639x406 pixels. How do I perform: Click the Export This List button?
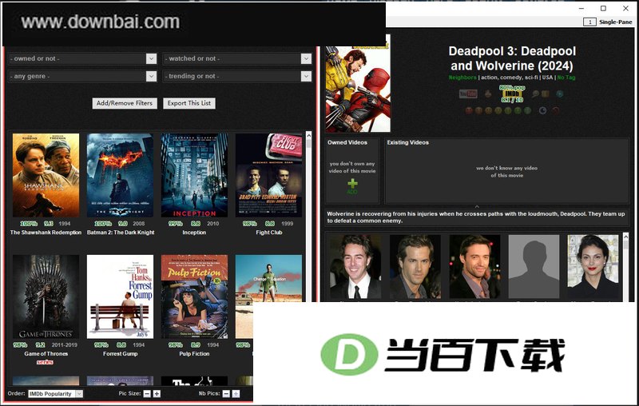coord(189,103)
